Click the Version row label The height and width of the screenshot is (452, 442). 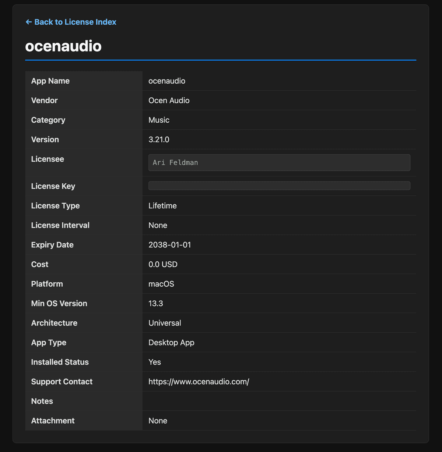(45, 140)
